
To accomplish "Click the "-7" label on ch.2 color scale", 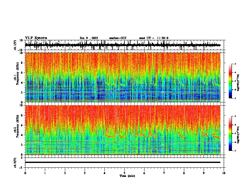I will click(x=235, y=151).
